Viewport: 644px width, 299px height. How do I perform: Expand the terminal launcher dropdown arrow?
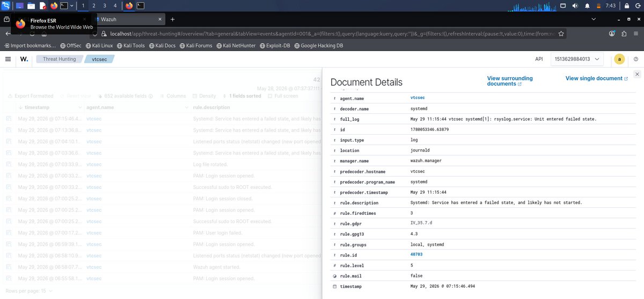(72, 6)
